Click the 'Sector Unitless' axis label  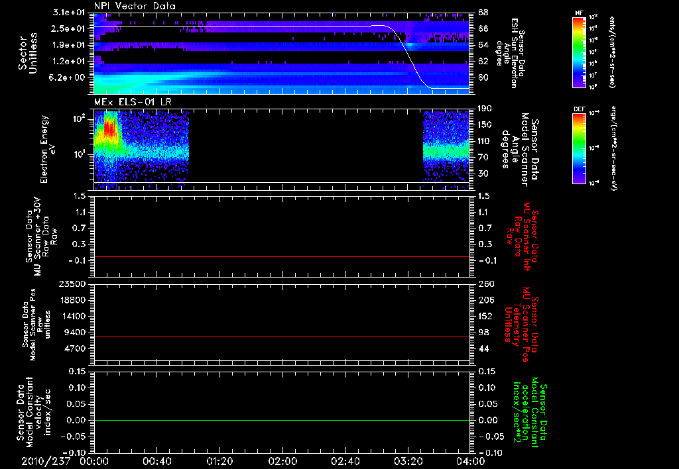tap(28, 53)
